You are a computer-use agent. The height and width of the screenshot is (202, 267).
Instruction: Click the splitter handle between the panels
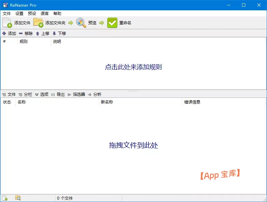(x=133, y=91)
